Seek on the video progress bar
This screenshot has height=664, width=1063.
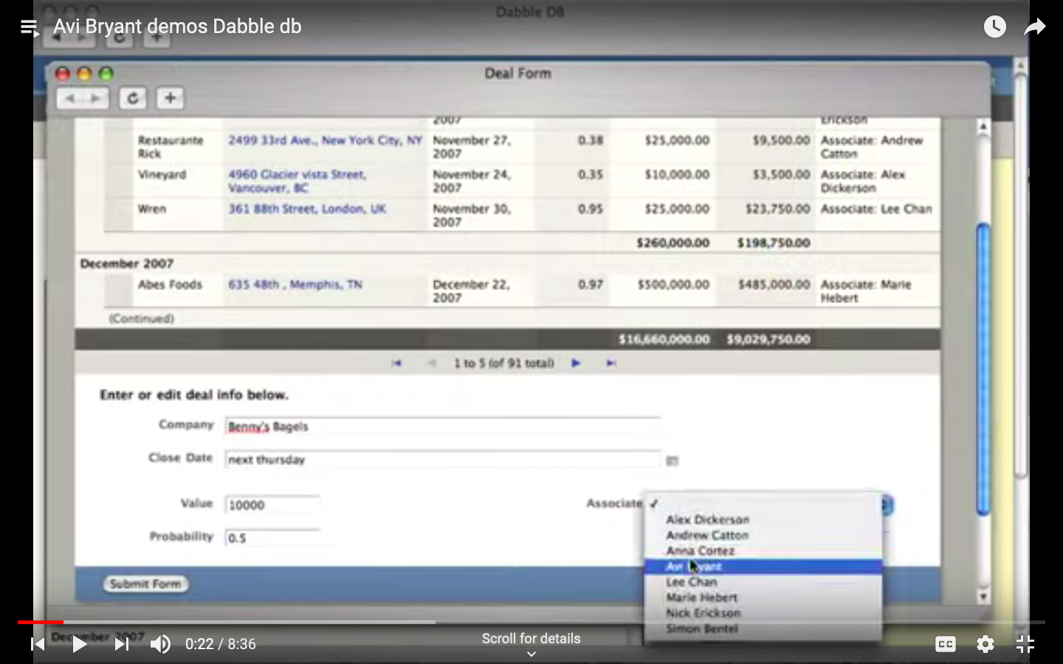coord(531,623)
